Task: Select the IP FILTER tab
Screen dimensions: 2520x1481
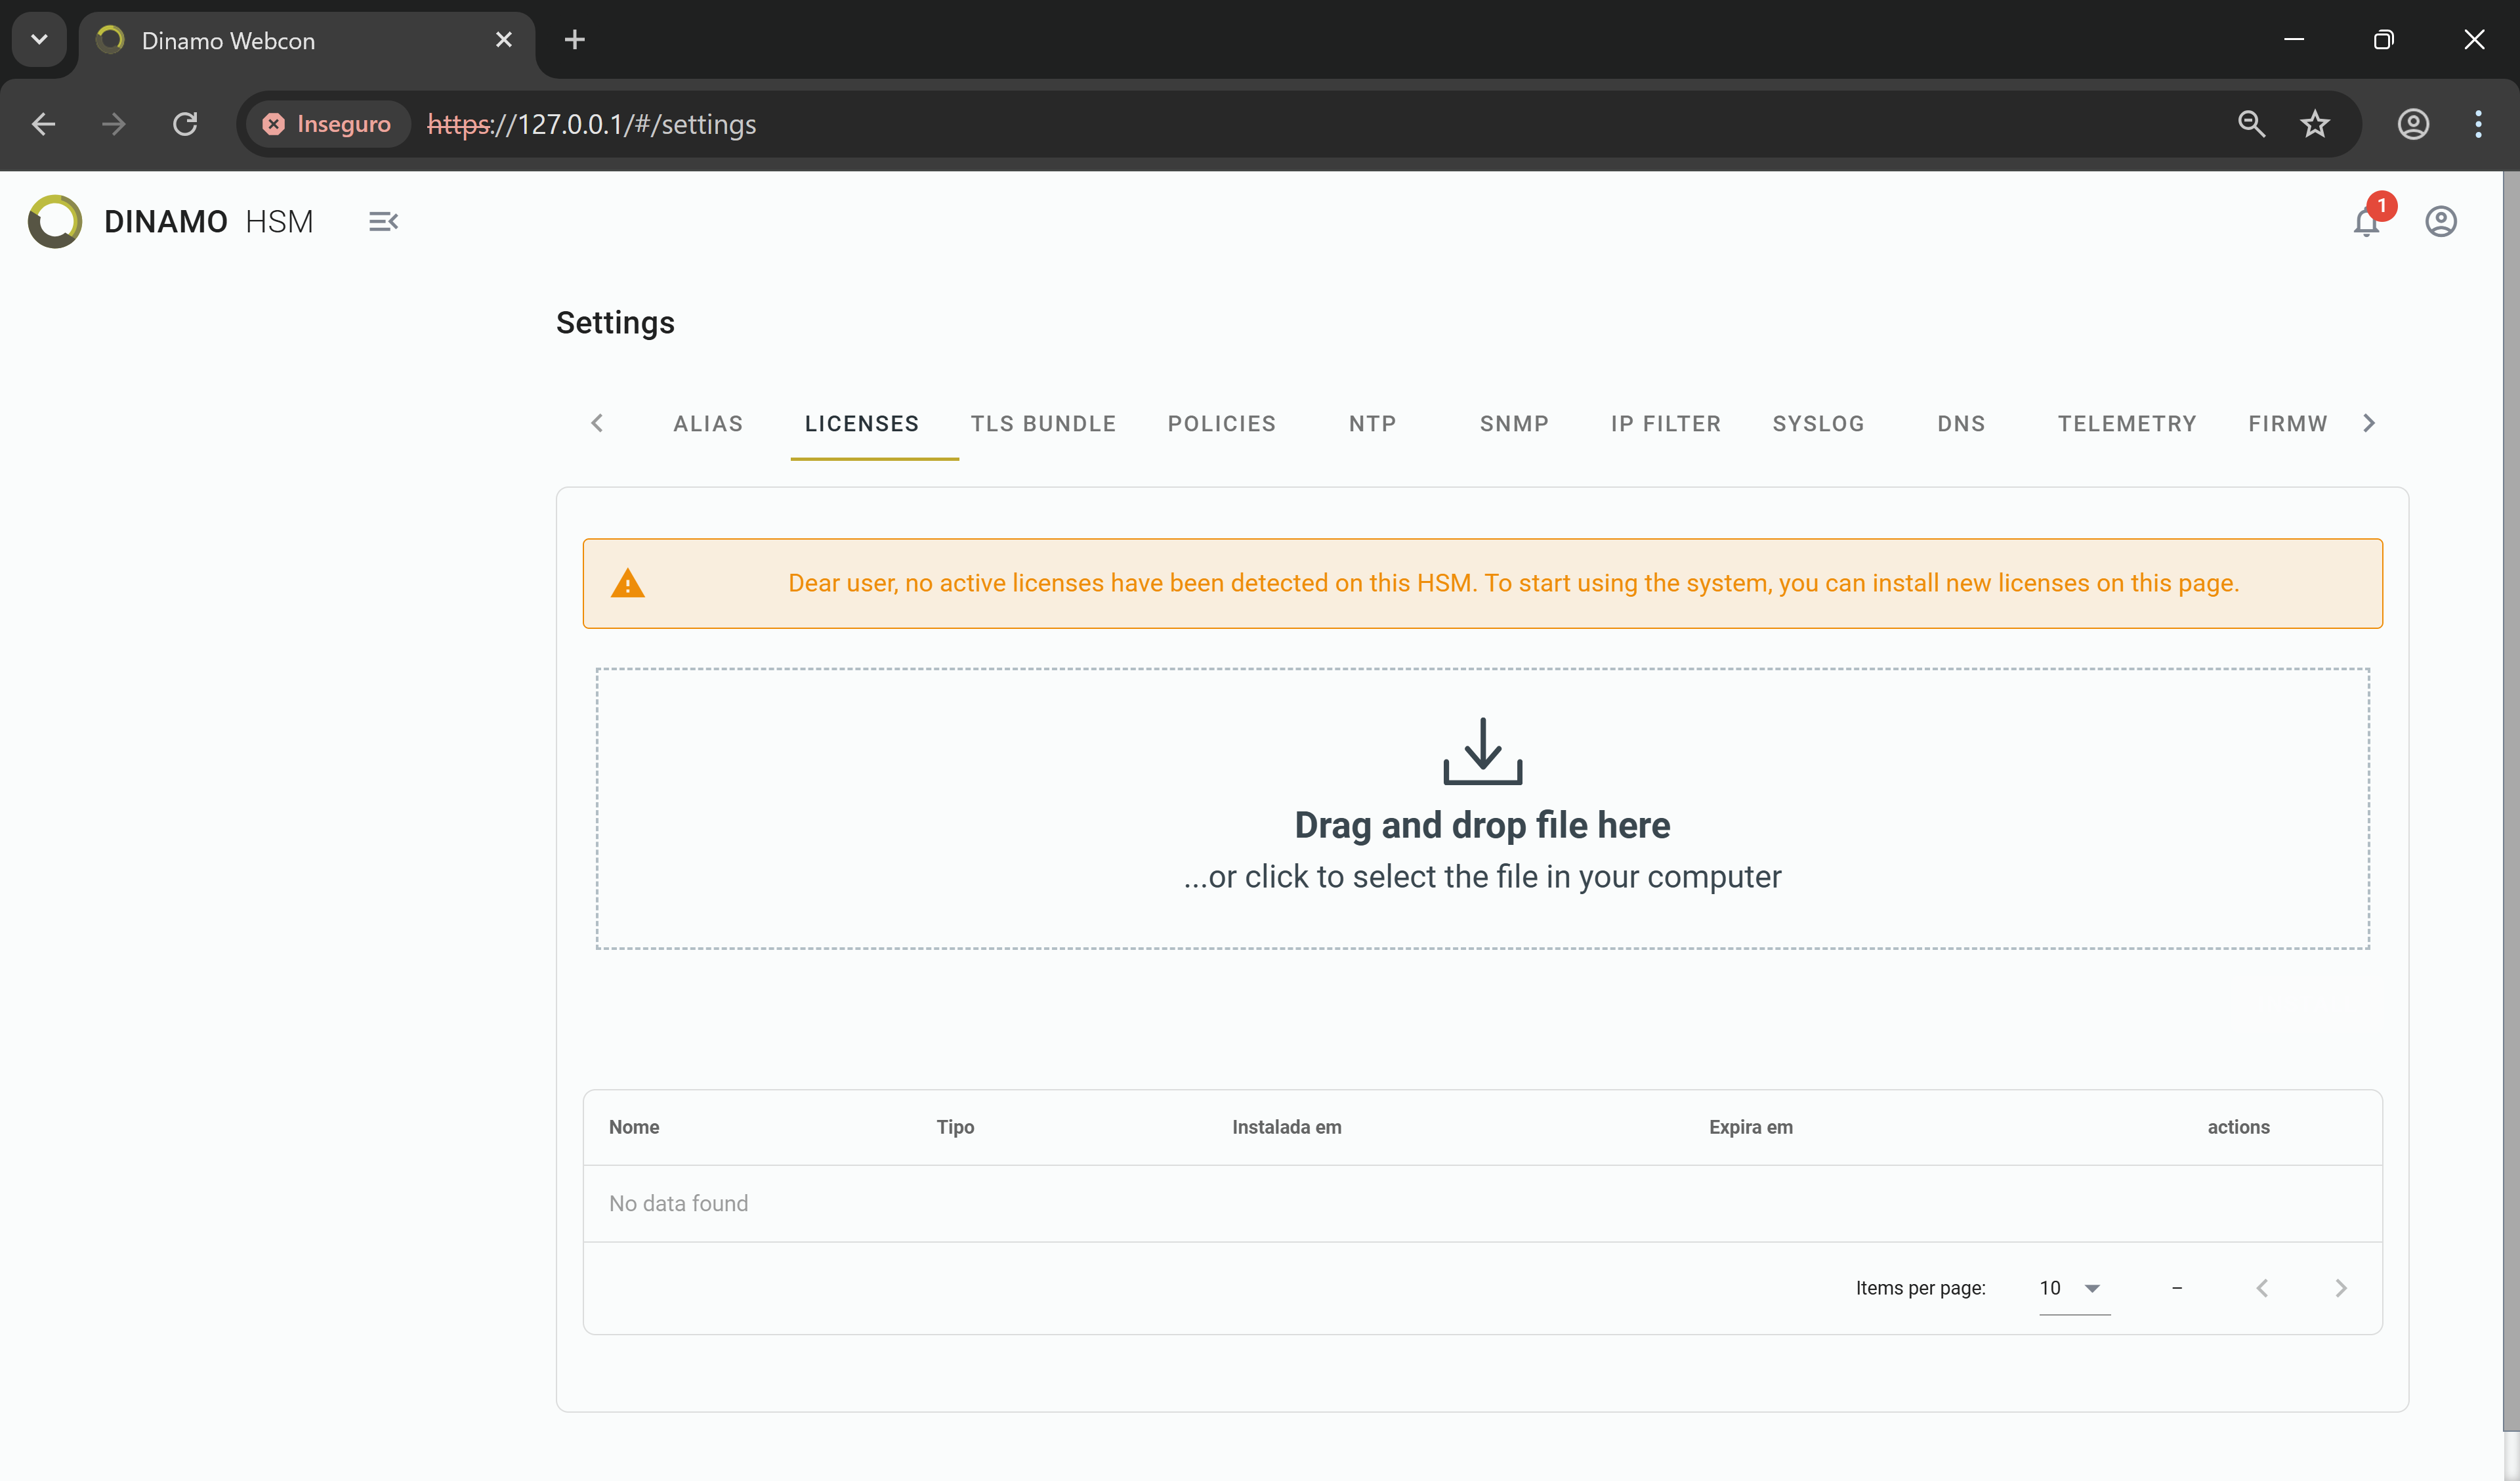Action: coord(1665,423)
